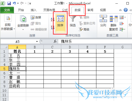This screenshot has height=101, width=132.
Task: Open the what-if analysis dropdown arrow
Action: [x=125, y=30]
